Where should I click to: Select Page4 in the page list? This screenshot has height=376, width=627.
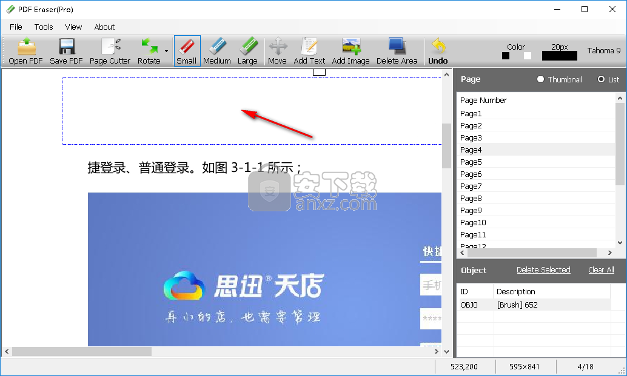535,150
